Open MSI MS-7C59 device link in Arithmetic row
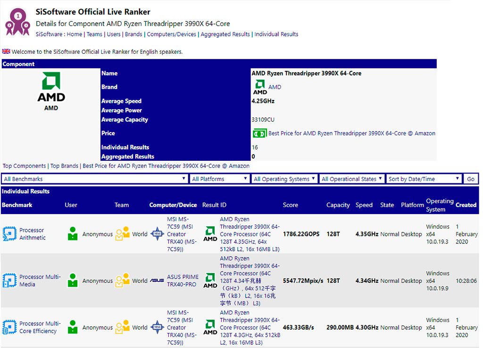The width and height of the screenshot is (483, 348). click(182, 234)
